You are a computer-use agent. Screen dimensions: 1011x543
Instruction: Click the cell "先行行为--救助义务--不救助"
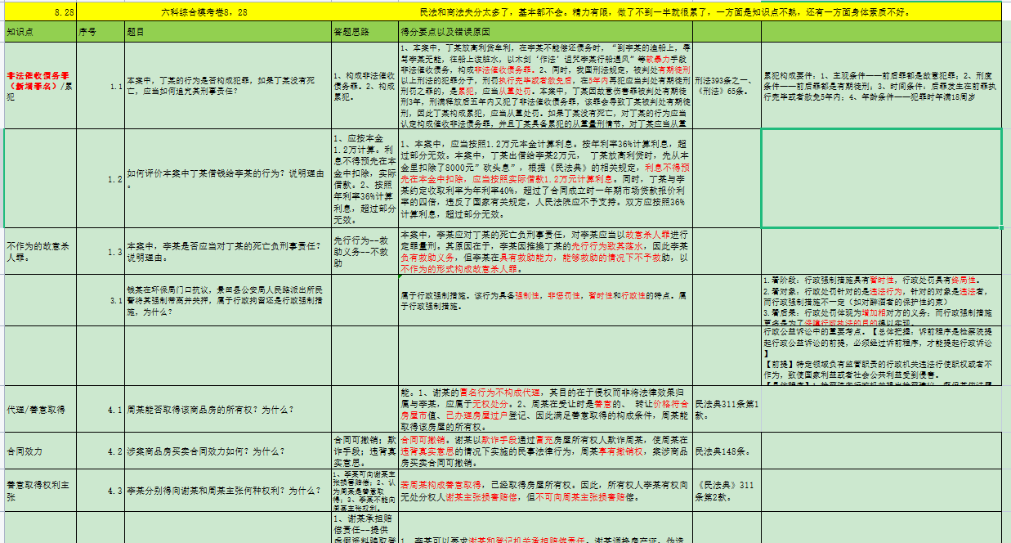(x=365, y=251)
